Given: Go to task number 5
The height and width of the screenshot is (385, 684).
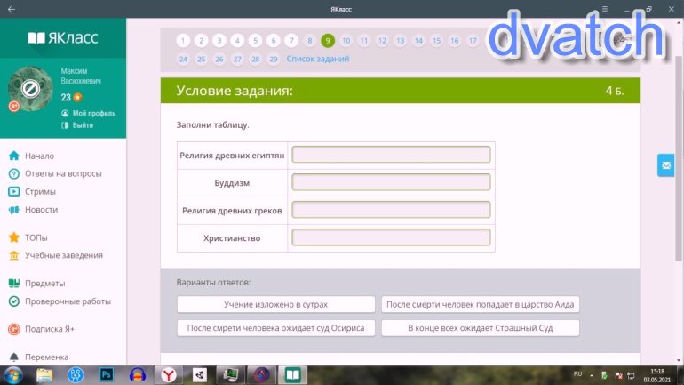Looking at the screenshot, I should 255,41.
